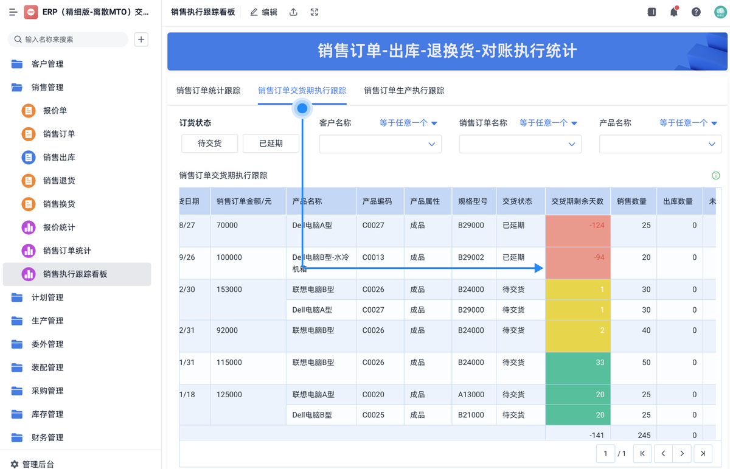Image resolution: width=730 pixels, height=469 pixels.
Task: Click the export/share icon beside 编辑
Action: click(293, 12)
